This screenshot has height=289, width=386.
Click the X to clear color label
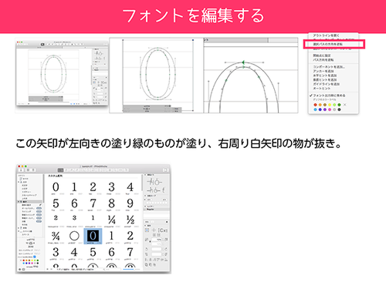tap(345, 105)
